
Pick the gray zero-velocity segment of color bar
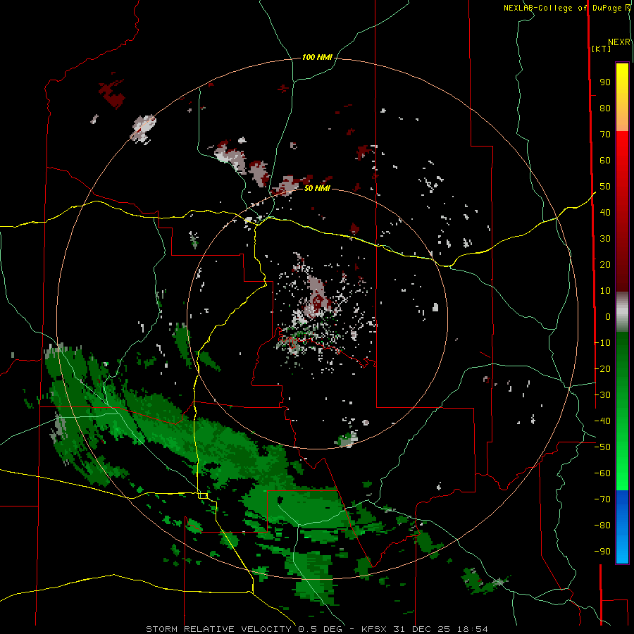pyautogui.click(x=622, y=311)
